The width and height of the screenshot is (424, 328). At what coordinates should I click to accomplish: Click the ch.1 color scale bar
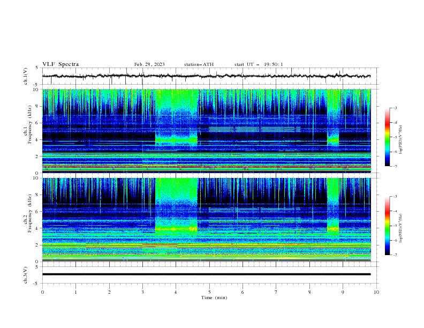pyautogui.click(x=388, y=137)
